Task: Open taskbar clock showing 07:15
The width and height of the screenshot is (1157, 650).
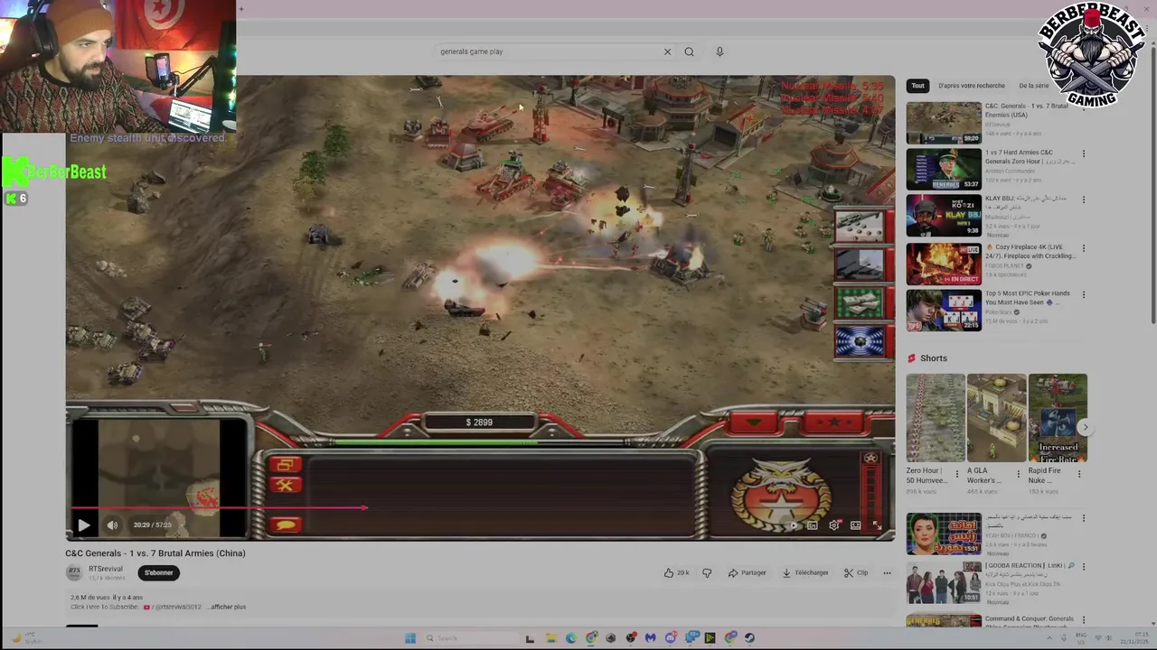Action: coord(1134,638)
